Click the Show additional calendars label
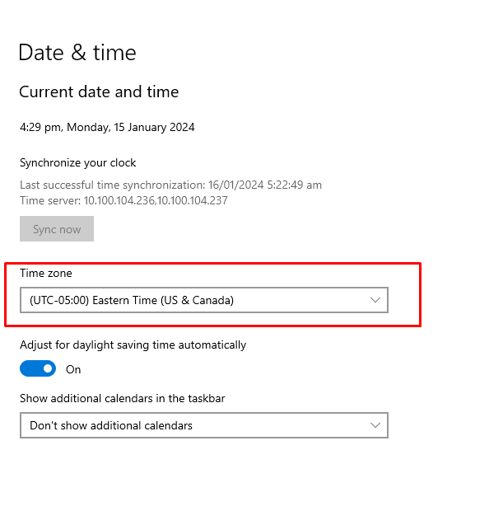Image resolution: width=503 pixels, height=525 pixels. coord(122,399)
